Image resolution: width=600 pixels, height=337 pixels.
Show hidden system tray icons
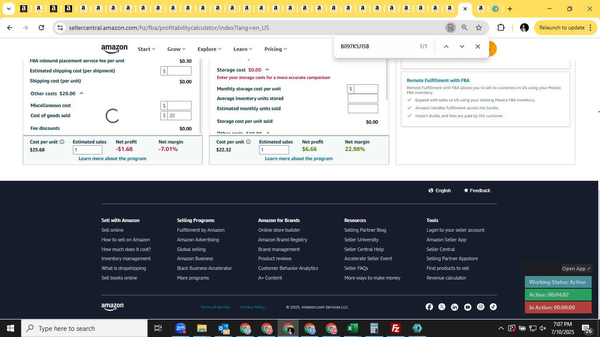501,328
